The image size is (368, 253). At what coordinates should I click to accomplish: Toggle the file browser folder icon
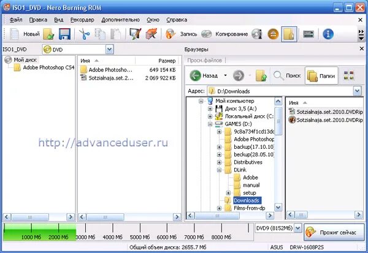289,34
